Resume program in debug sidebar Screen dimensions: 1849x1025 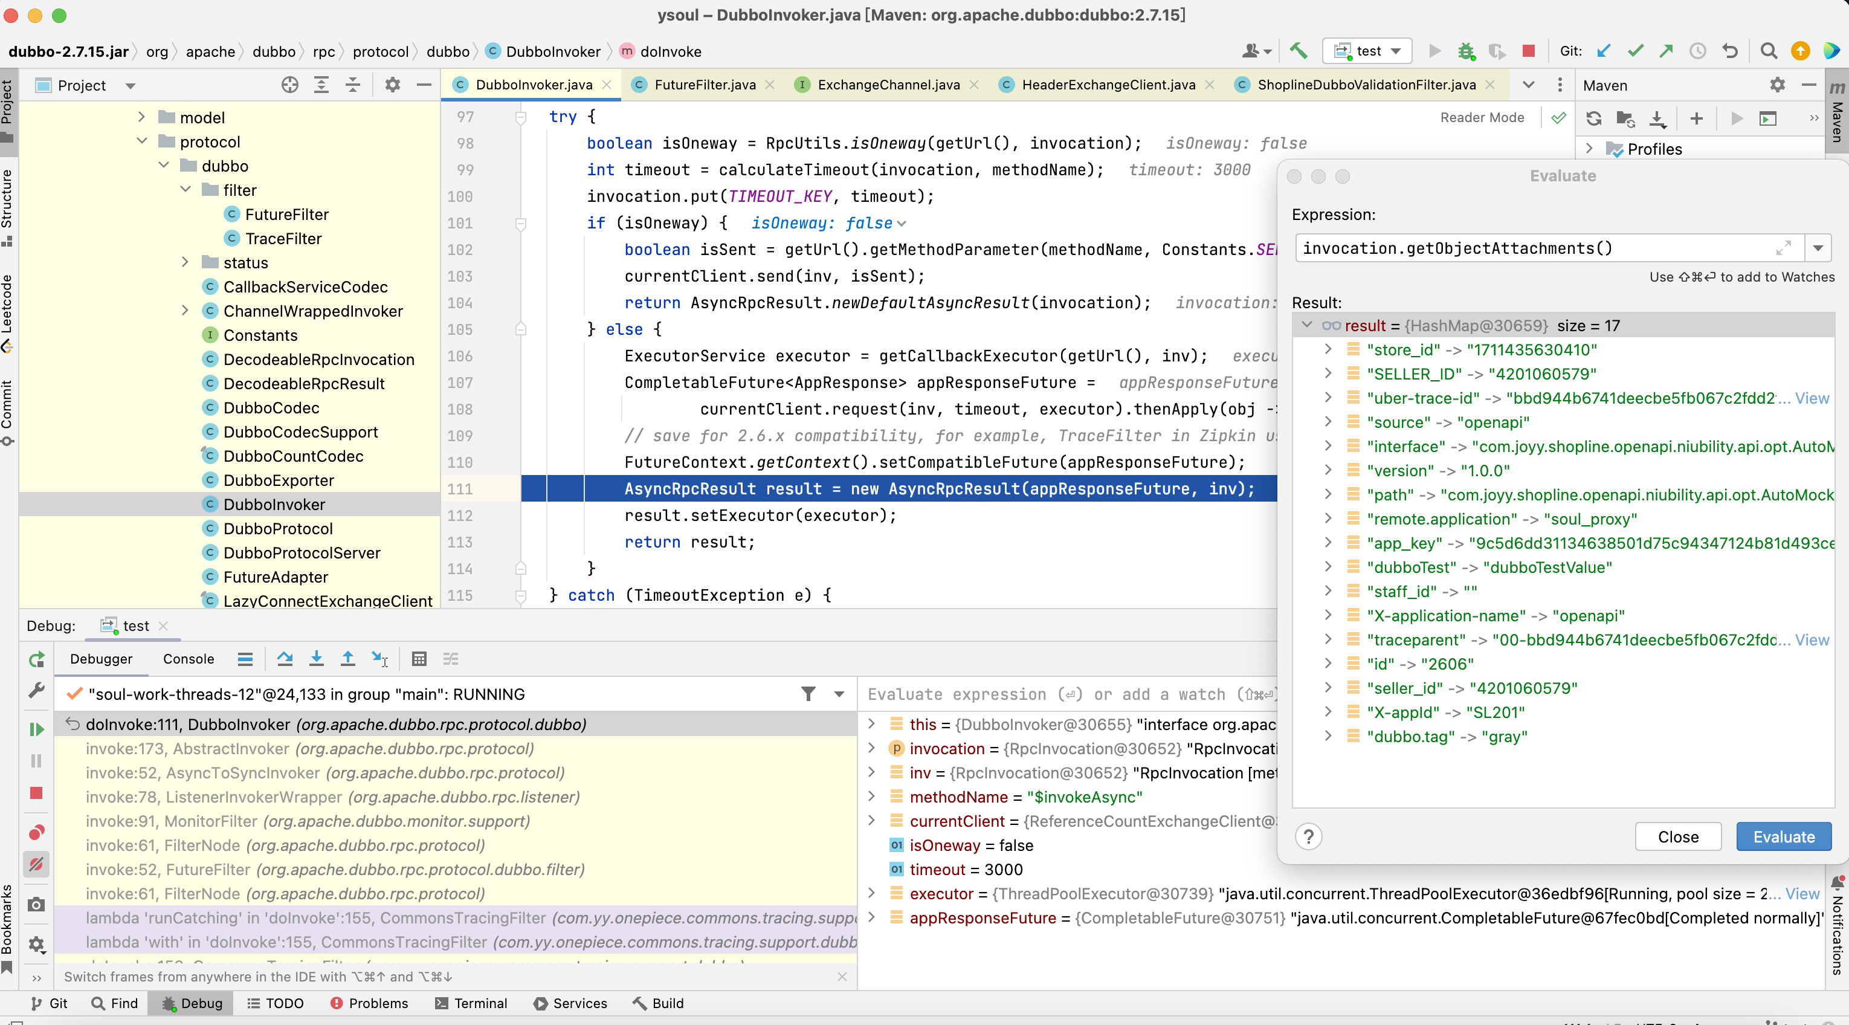tap(36, 729)
